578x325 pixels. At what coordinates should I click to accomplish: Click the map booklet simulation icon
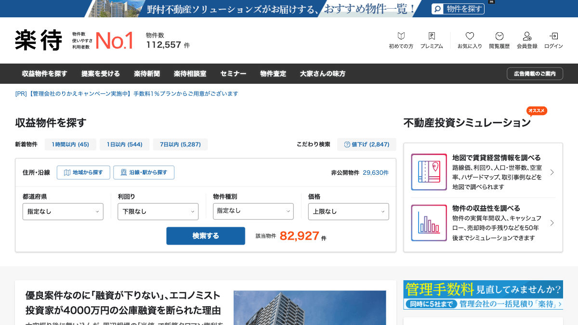[429, 172]
